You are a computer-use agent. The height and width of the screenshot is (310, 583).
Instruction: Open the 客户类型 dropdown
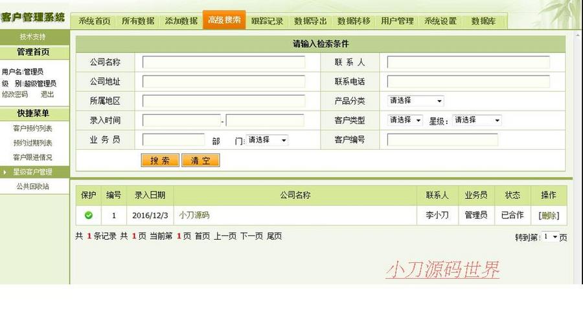(x=405, y=120)
